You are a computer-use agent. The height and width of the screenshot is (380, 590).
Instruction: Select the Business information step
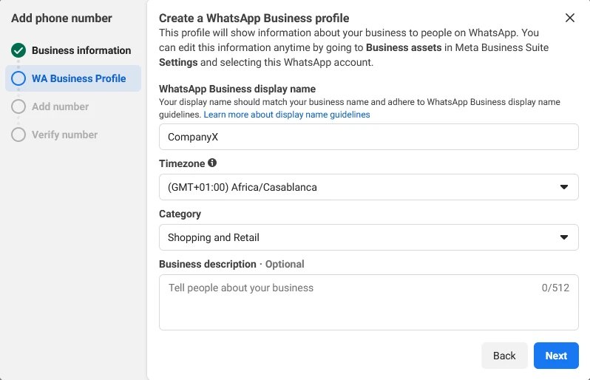[x=73, y=50]
